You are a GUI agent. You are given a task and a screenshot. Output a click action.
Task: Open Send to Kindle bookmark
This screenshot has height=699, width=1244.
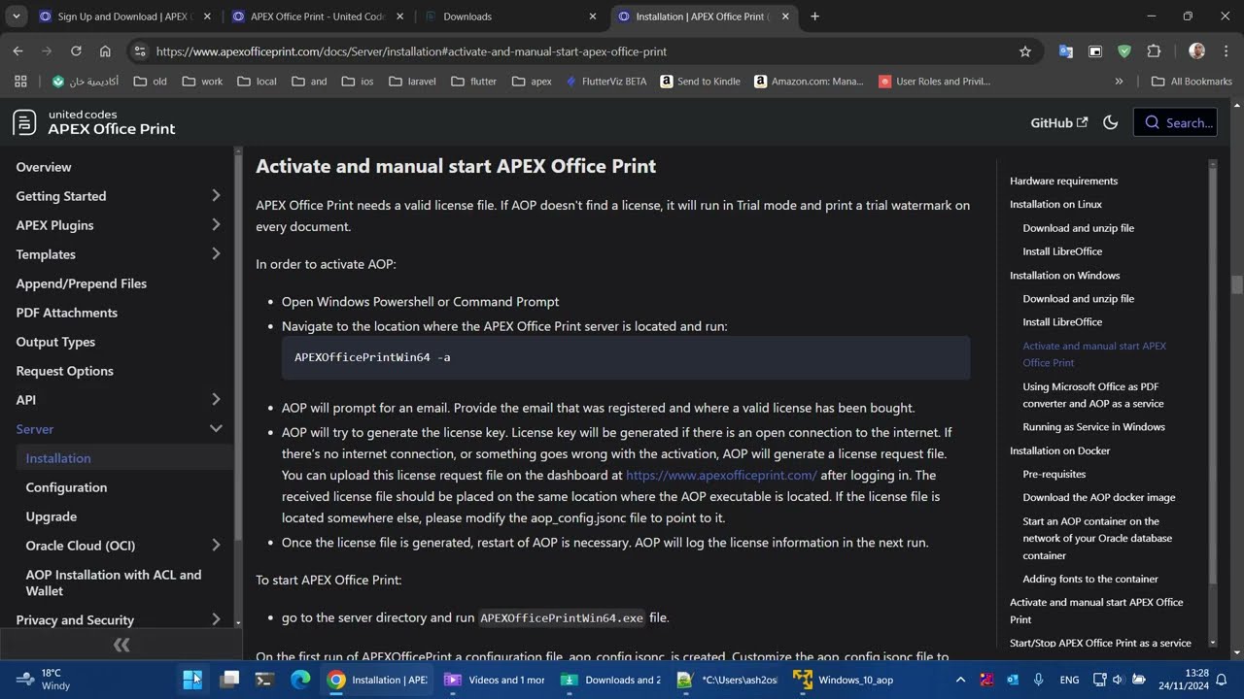tap(700, 82)
